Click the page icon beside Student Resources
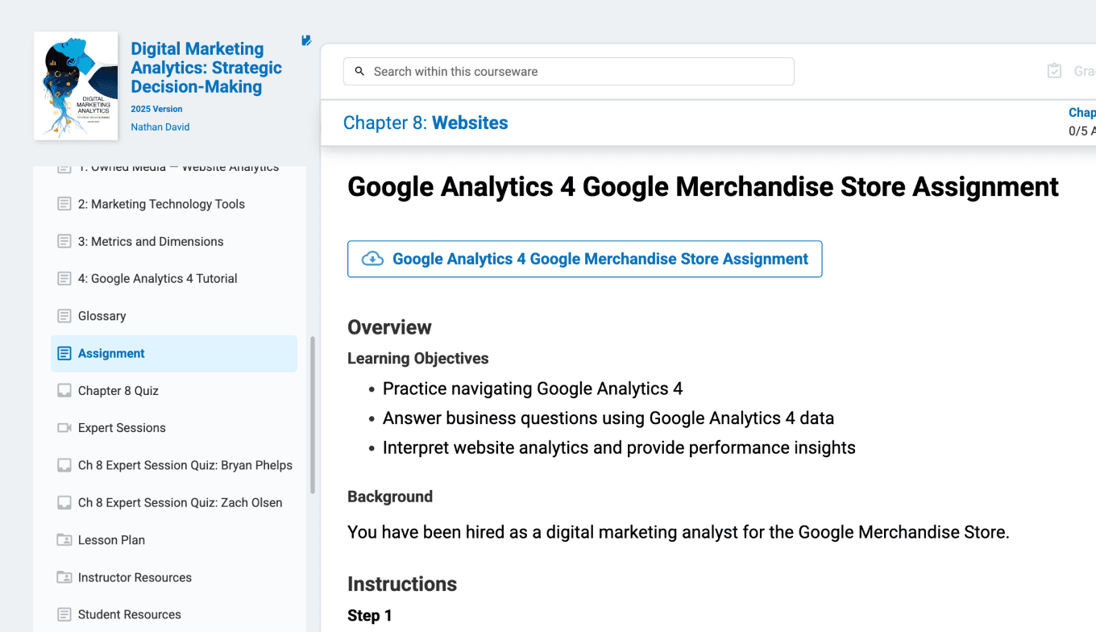The height and width of the screenshot is (632, 1096). click(x=64, y=614)
